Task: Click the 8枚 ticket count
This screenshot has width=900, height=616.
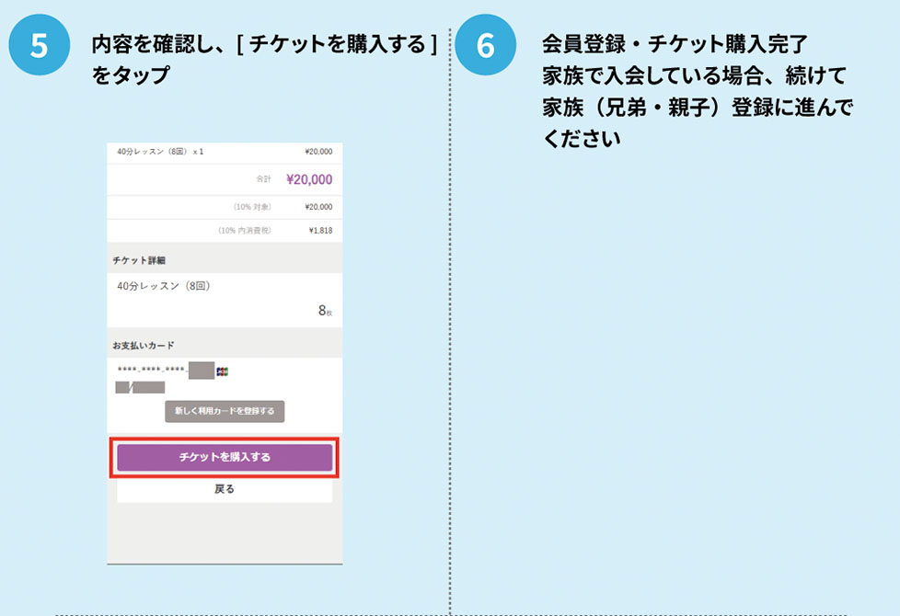Action: 325,312
